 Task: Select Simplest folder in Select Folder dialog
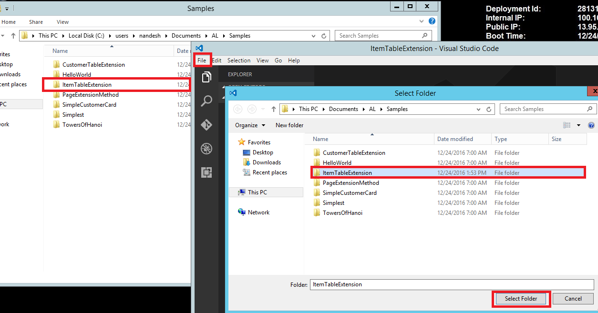coord(333,203)
